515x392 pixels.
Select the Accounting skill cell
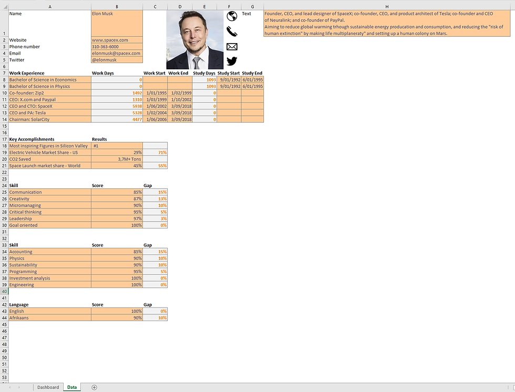pos(50,252)
